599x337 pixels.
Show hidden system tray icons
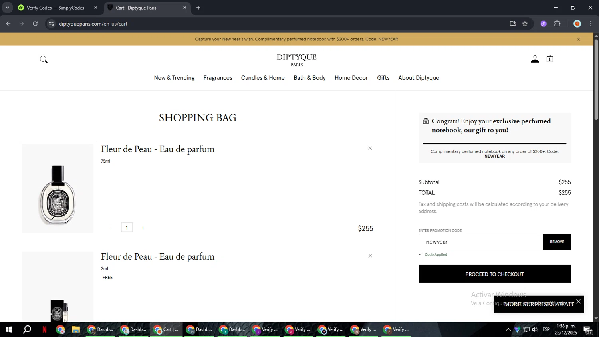pos(508,329)
